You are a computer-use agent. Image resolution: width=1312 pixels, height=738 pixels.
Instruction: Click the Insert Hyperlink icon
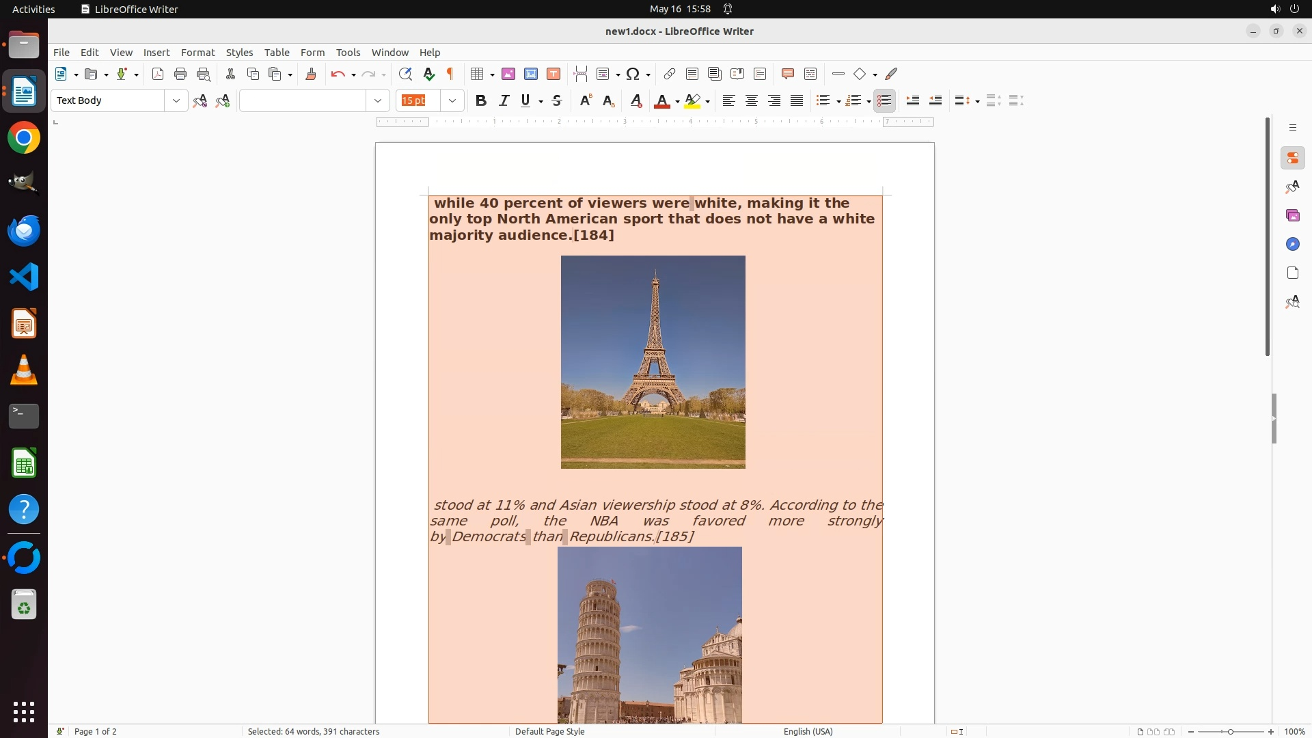pyautogui.click(x=670, y=74)
